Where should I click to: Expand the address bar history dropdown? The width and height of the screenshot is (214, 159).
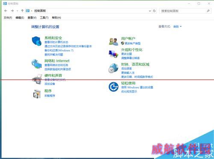click(x=150, y=11)
